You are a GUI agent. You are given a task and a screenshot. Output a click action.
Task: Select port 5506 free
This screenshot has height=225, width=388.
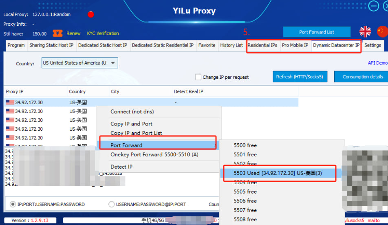click(x=282, y=201)
